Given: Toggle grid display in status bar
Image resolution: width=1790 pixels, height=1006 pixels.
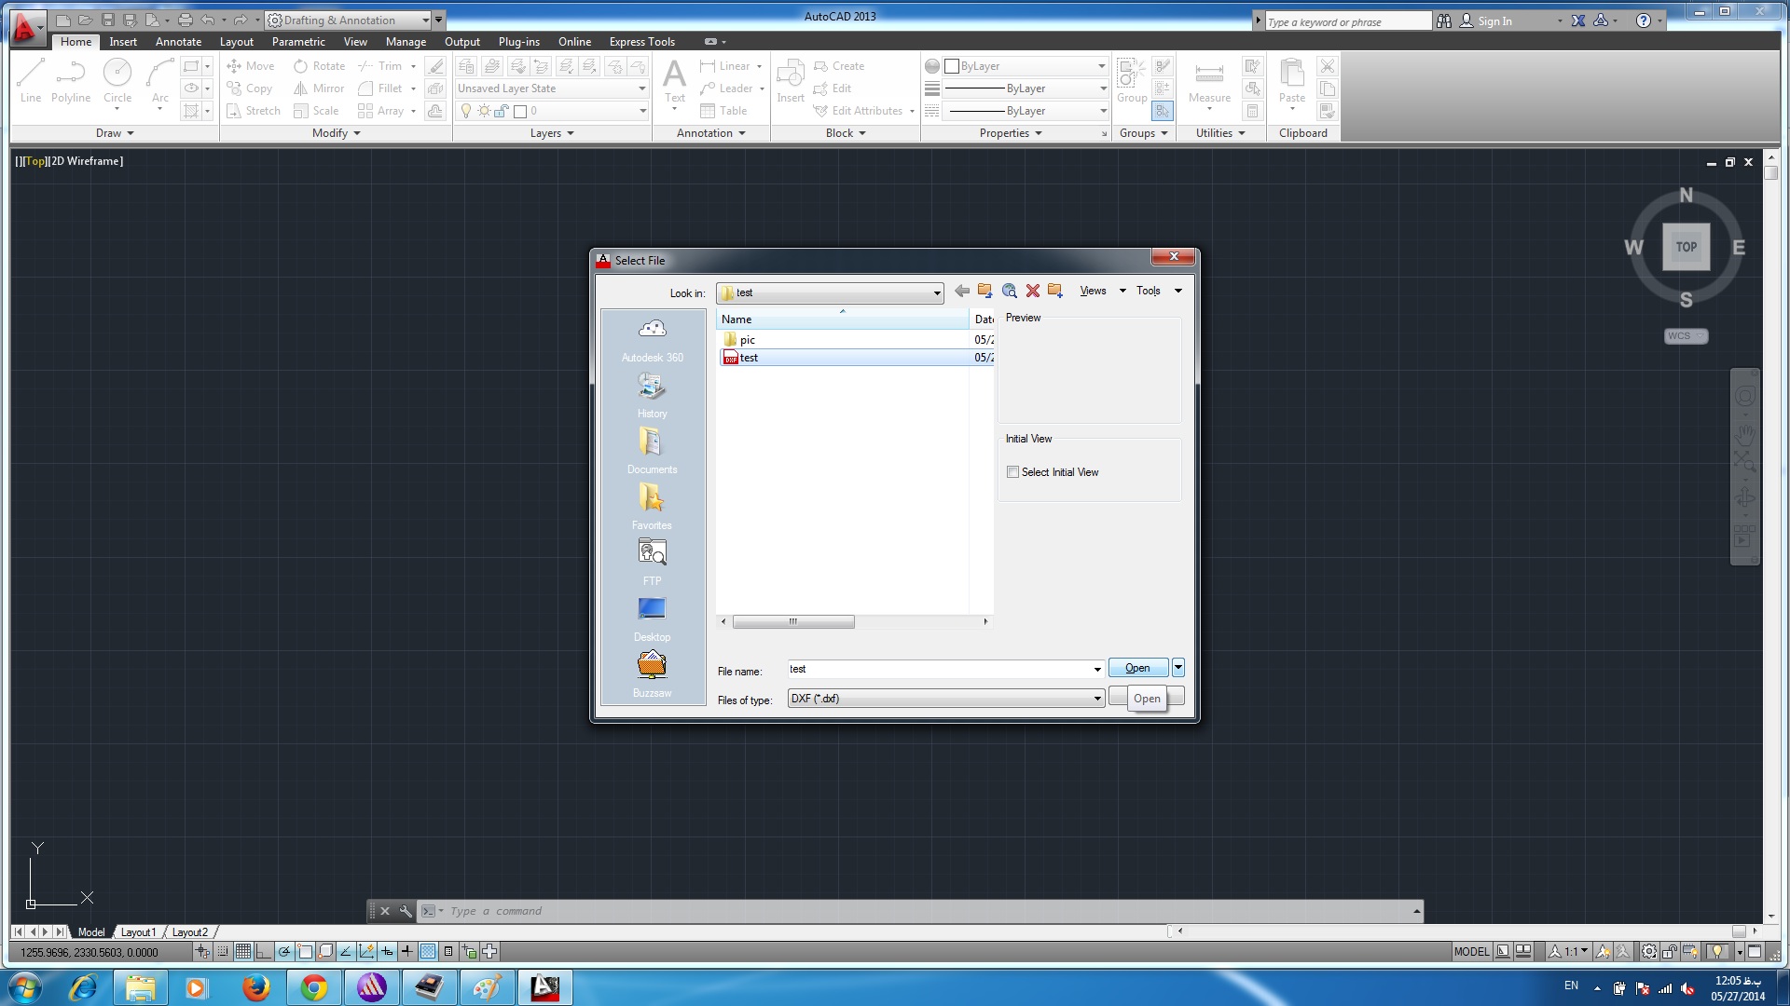Looking at the screenshot, I should [x=243, y=952].
